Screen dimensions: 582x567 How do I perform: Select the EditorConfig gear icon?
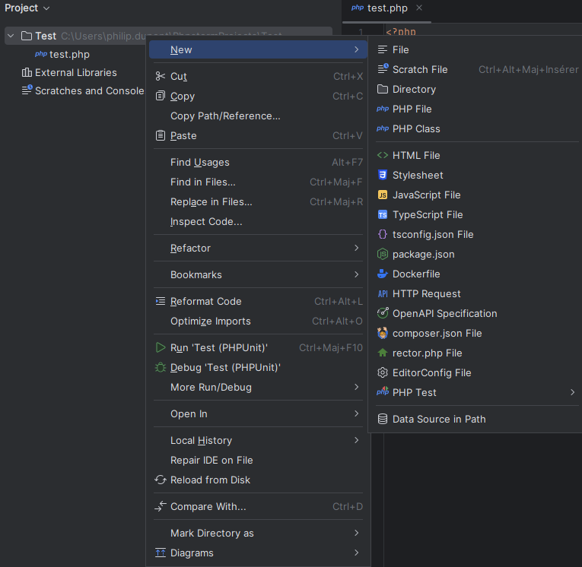coord(383,372)
